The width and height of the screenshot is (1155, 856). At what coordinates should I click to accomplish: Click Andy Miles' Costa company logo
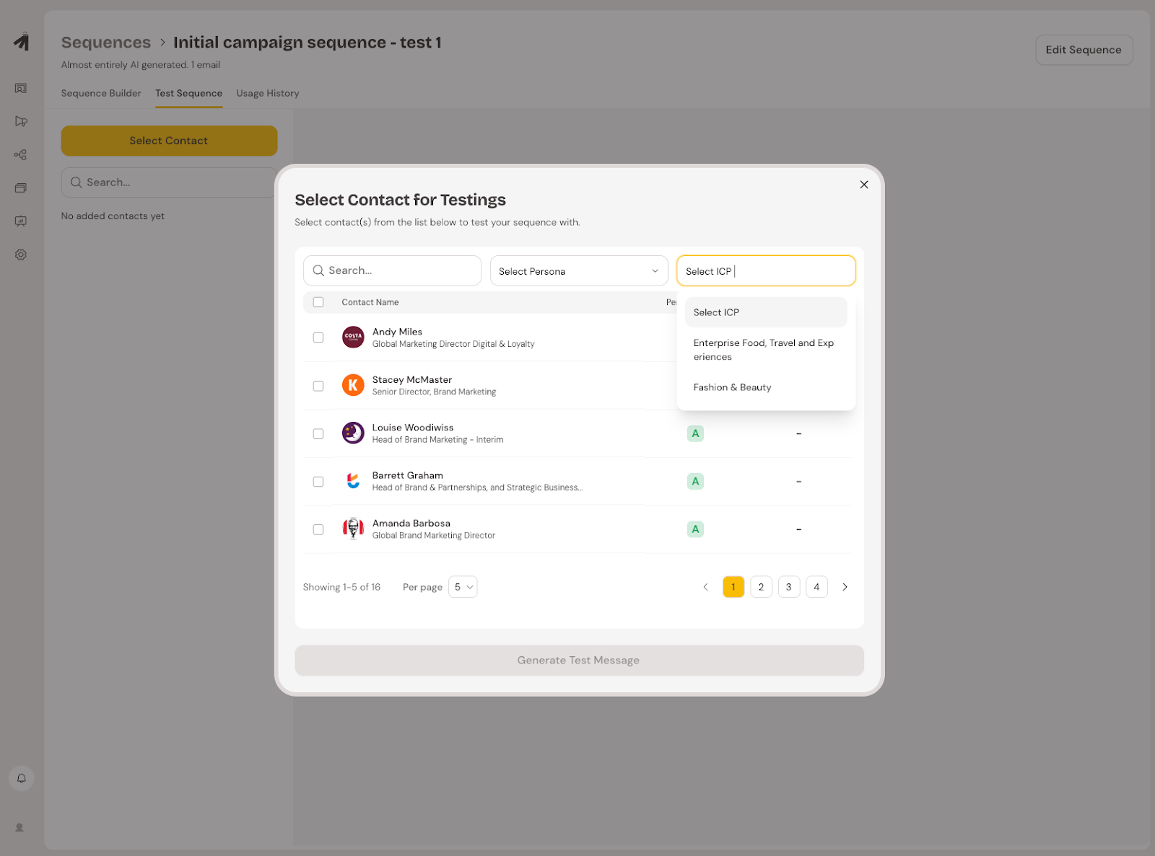point(353,337)
